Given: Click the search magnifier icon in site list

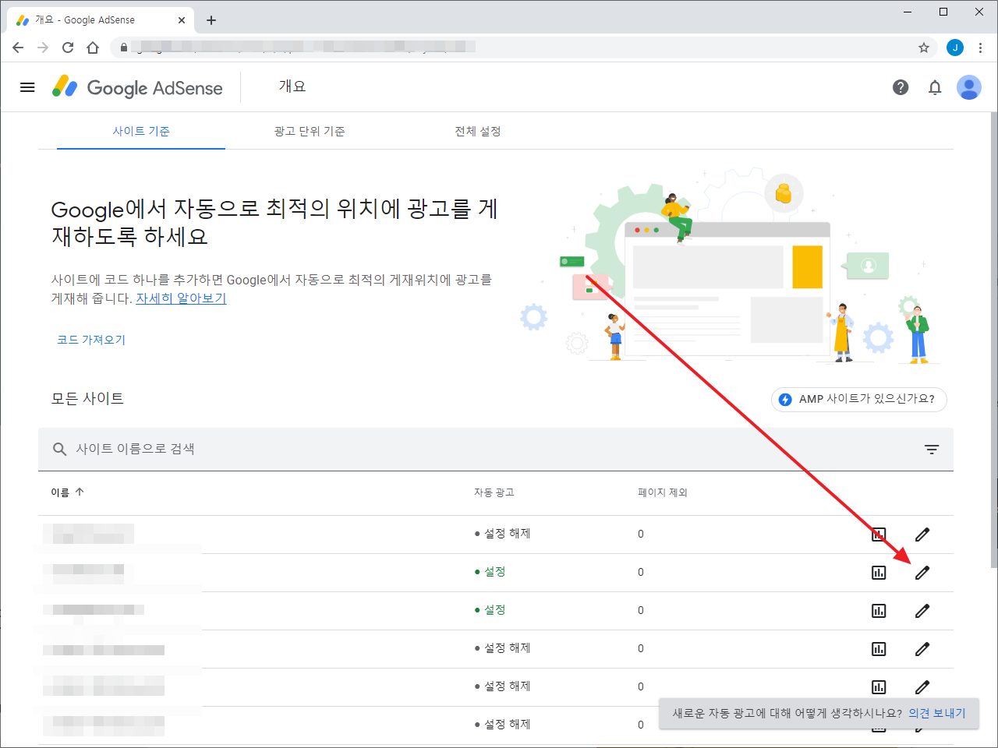Looking at the screenshot, I should (59, 450).
